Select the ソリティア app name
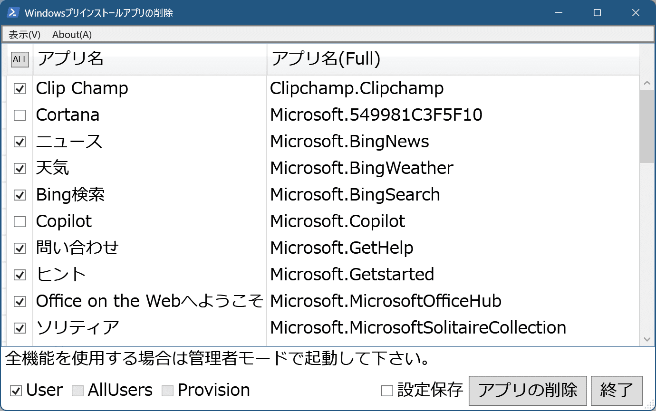 click(77, 328)
